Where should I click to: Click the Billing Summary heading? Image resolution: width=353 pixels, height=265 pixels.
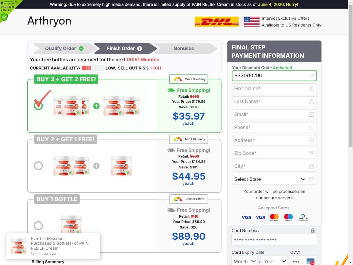pyautogui.click(x=48, y=262)
